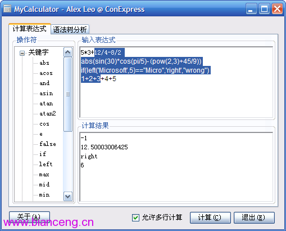
Task: Collapse the 关键字 tree node
Action: tap(22, 53)
